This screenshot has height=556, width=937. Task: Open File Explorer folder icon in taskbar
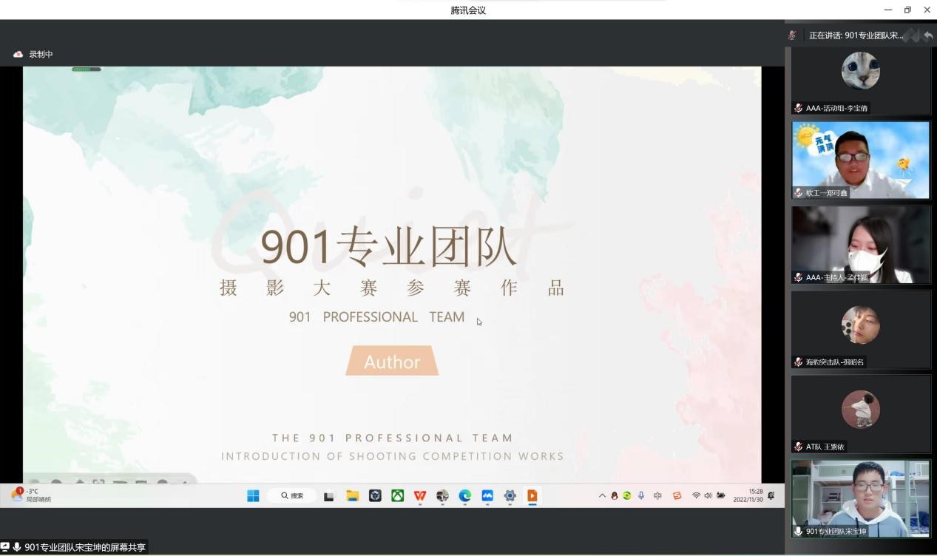pyautogui.click(x=353, y=495)
